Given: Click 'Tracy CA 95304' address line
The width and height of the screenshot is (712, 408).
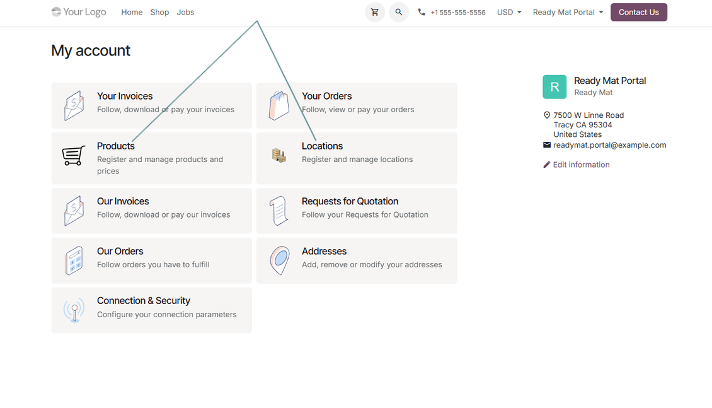Looking at the screenshot, I should (583, 125).
